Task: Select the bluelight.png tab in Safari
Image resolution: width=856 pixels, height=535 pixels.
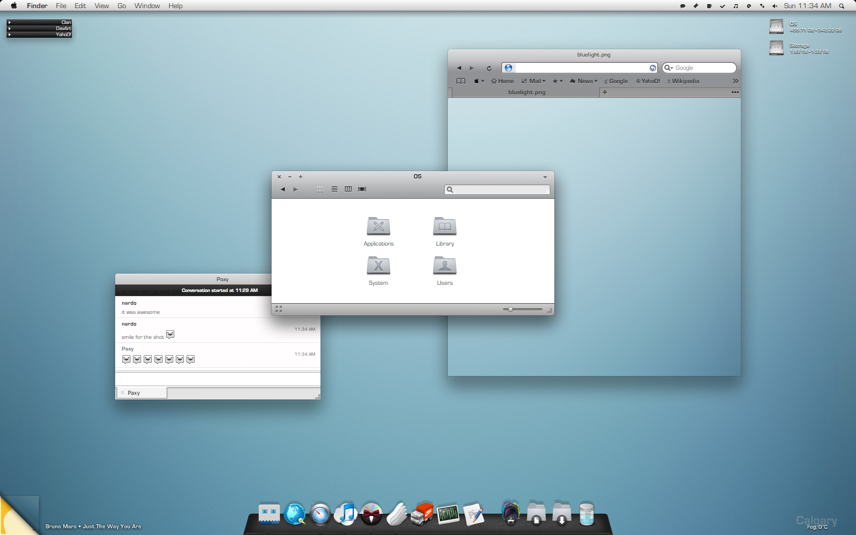Action: click(525, 92)
